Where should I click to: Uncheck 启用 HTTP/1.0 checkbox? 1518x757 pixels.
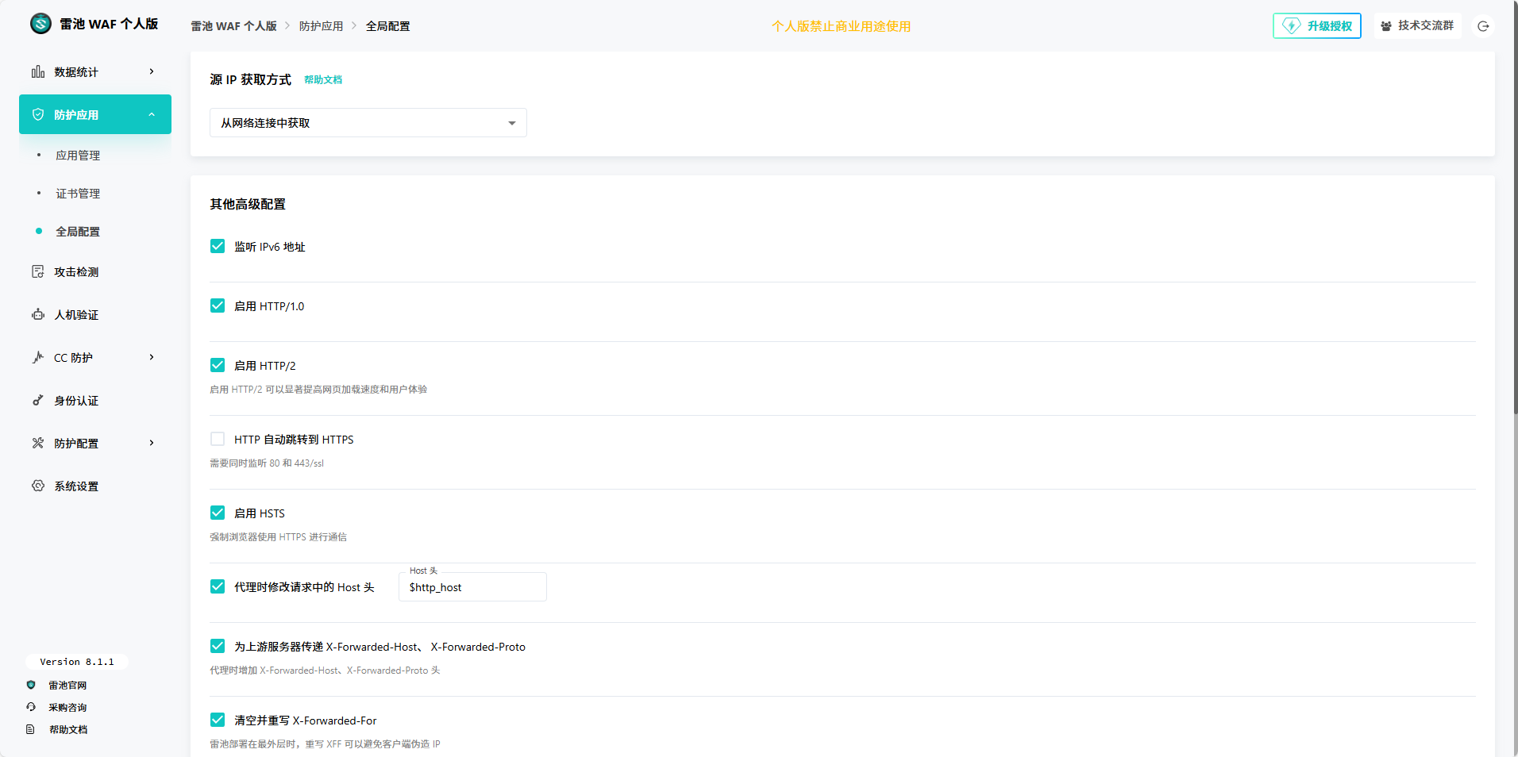click(218, 305)
